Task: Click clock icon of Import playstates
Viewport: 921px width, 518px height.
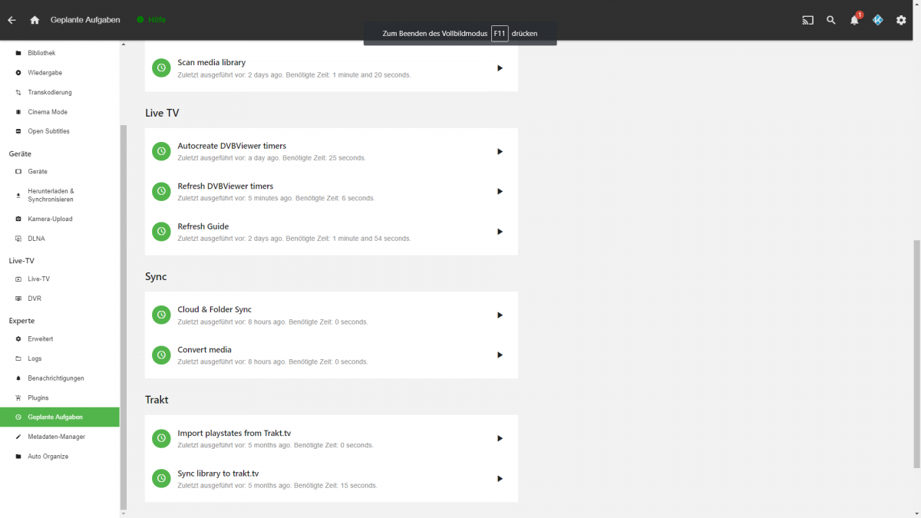Action: pyautogui.click(x=161, y=438)
